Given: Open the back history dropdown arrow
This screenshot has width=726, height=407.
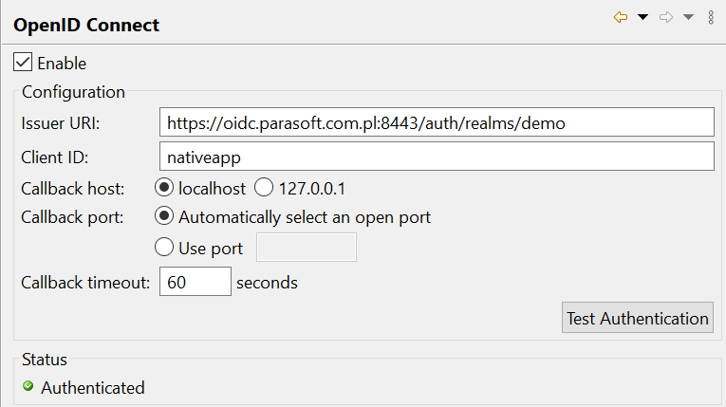Looking at the screenshot, I should pyautogui.click(x=642, y=18).
